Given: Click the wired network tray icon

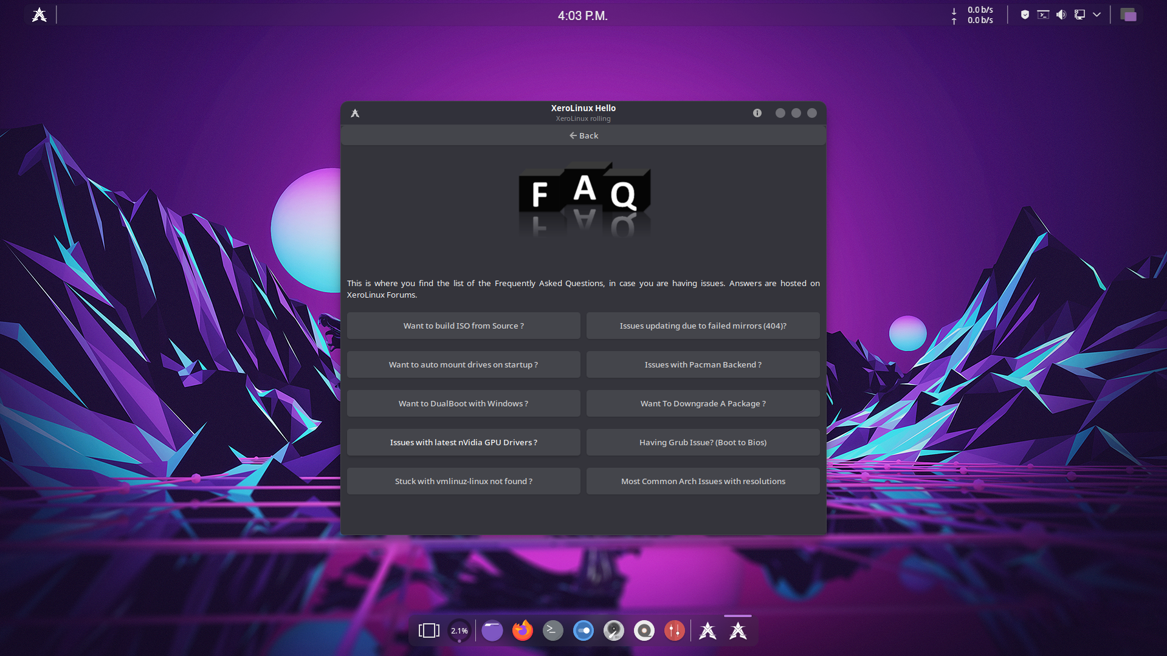Looking at the screenshot, I should coord(1079,15).
